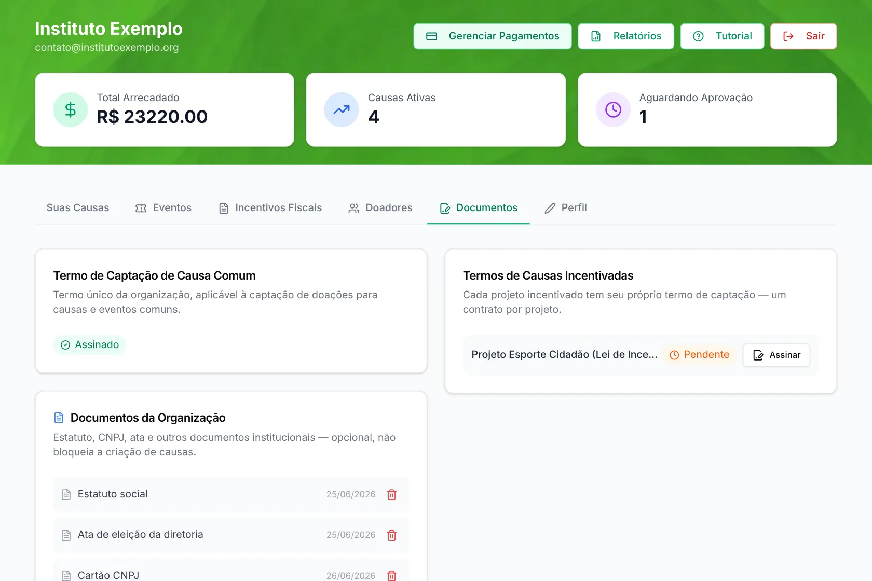Click the 25/06/2026 date on Estatuto social
Screen dimensions: 872x581
pos(351,494)
